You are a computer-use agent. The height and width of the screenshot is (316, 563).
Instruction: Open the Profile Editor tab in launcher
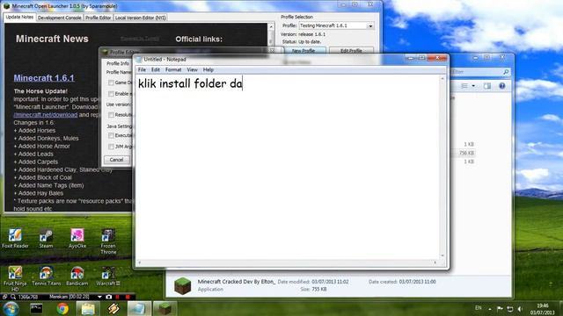coord(98,18)
